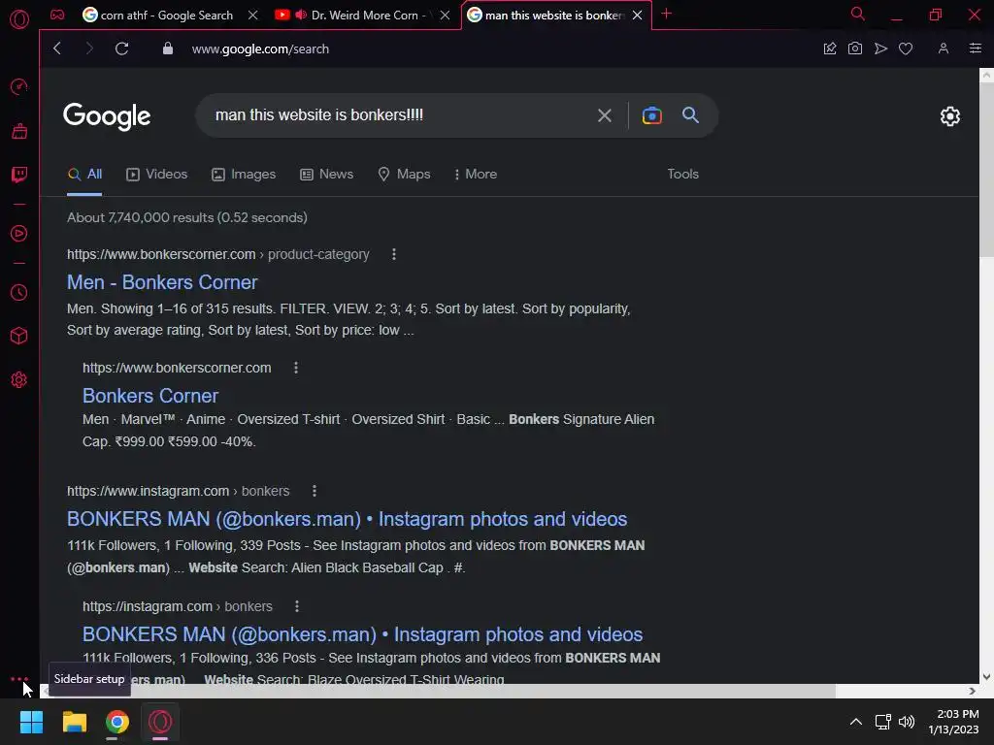Open GX Corner gamepad icon
994x745 pixels.
click(57, 15)
